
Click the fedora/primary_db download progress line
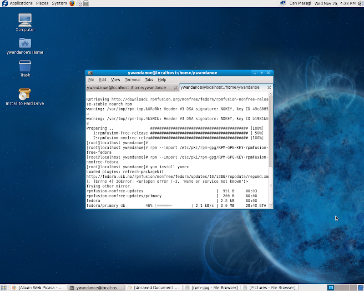tap(177, 206)
